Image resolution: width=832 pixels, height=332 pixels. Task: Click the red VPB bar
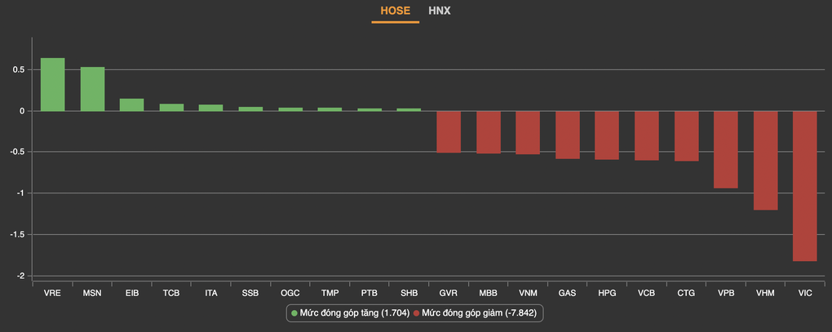pos(725,149)
